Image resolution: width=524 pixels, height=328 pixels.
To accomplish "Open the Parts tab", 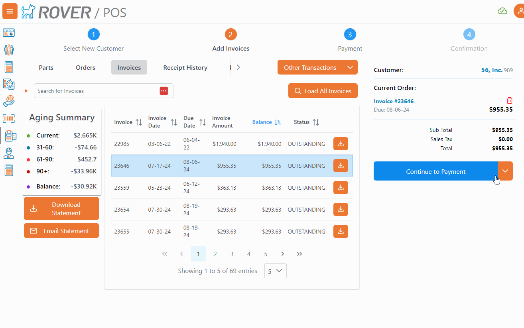I will 46,67.
